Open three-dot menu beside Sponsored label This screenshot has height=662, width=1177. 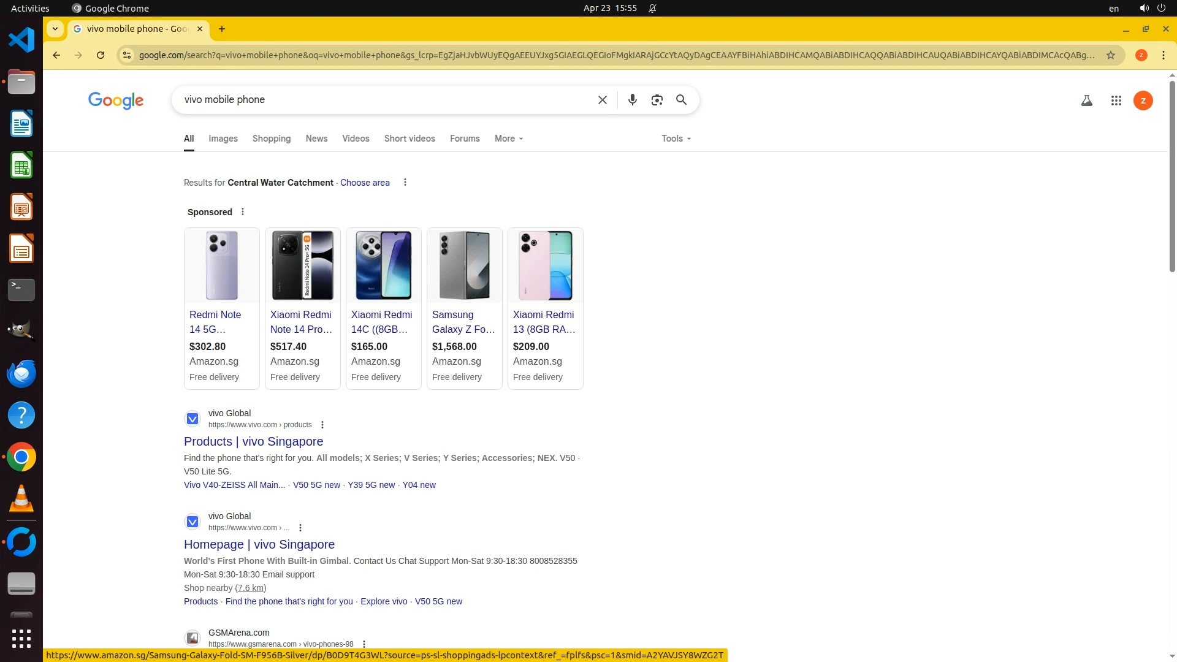click(x=243, y=212)
